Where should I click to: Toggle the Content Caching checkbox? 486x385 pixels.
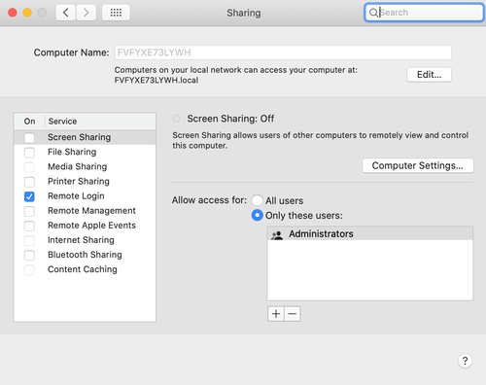coord(29,269)
